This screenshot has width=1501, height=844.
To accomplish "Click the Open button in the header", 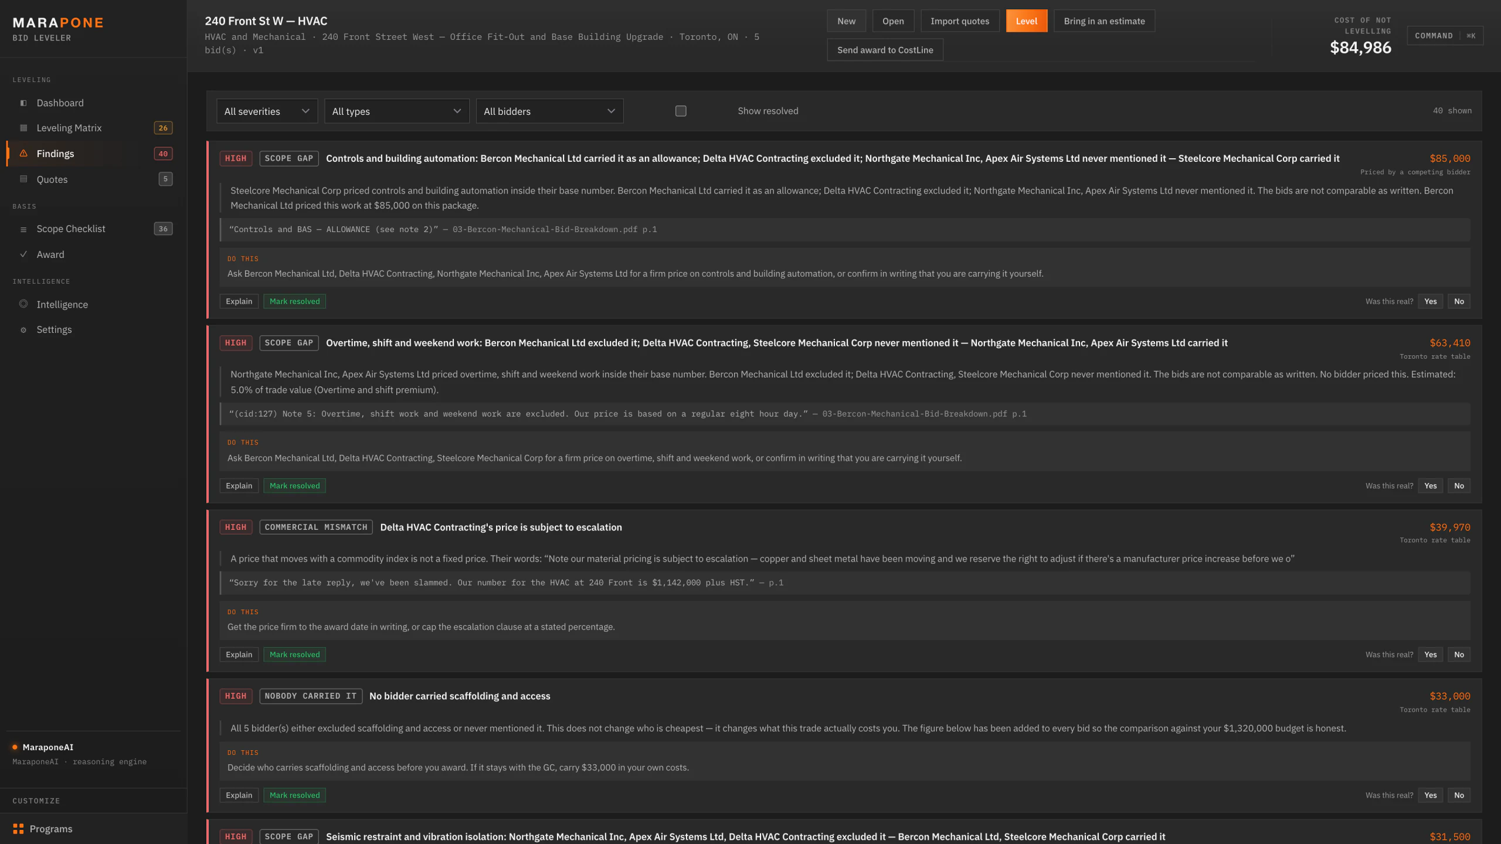I will tap(893, 21).
